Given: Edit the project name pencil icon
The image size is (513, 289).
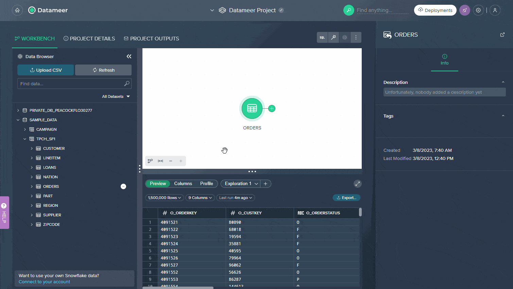Looking at the screenshot, I should click(281, 10).
